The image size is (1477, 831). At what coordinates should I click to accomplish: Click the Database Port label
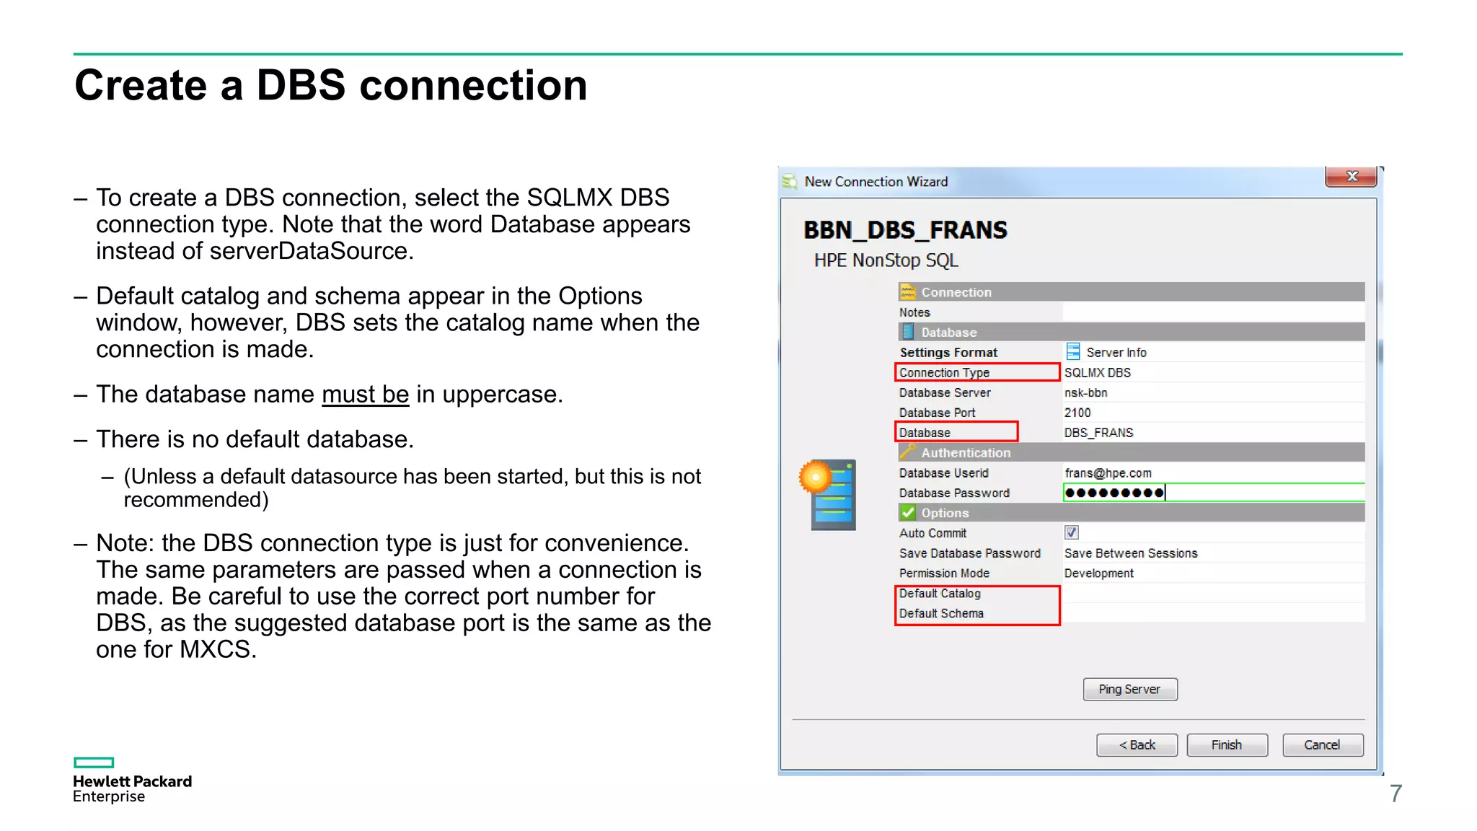[x=937, y=413]
